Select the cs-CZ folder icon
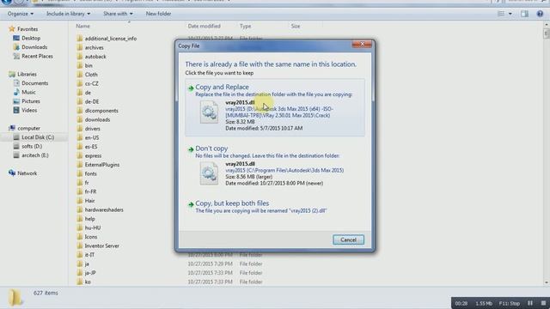This screenshot has width=550, height=309. pyautogui.click(x=80, y=83)
